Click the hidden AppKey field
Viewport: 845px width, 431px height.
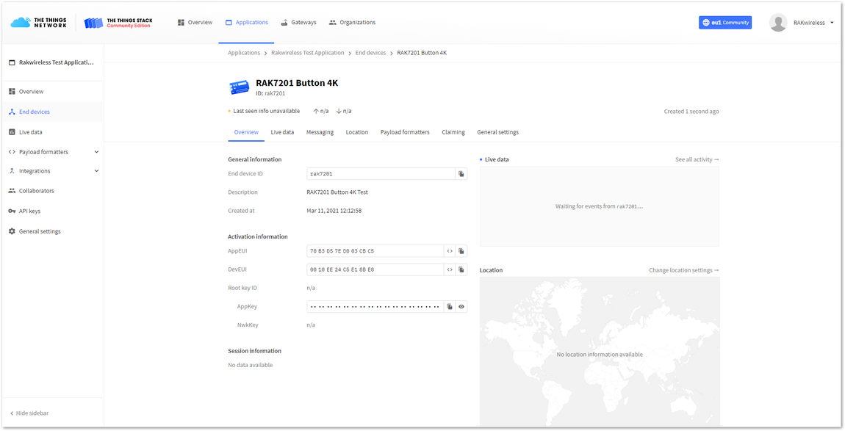[375, 307]
